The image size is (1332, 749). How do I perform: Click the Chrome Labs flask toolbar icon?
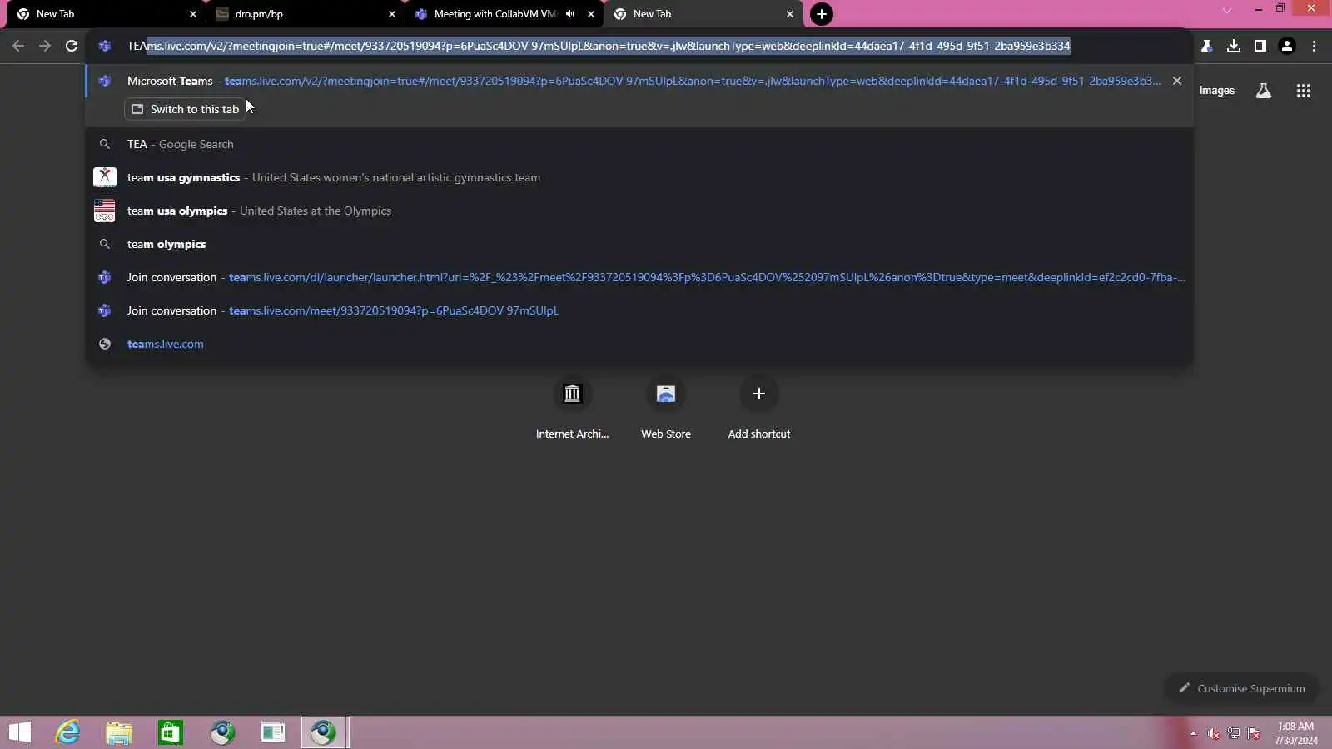pos(1207,46)
